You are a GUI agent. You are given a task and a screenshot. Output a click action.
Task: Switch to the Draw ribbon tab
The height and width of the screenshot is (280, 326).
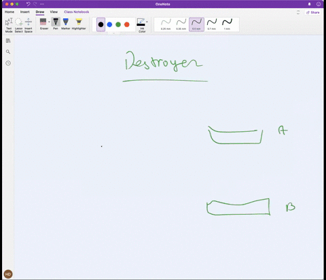point(40,12)
